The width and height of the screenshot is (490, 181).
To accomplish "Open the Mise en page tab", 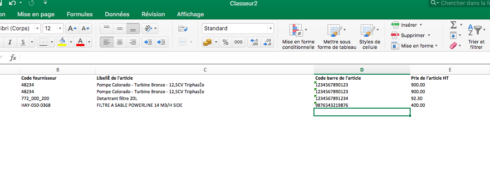I will (x=36, y=14).
